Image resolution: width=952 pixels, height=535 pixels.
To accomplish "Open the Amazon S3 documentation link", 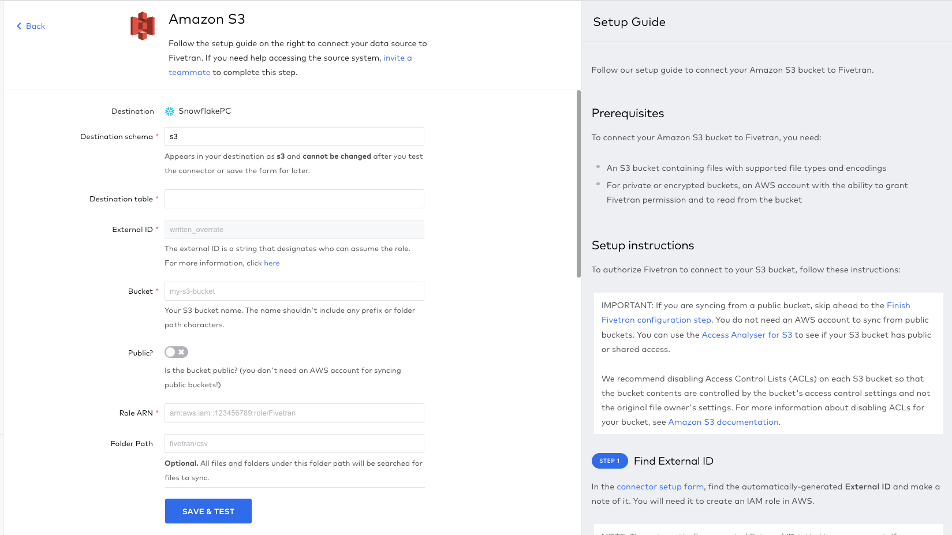I will coord(723,422).
